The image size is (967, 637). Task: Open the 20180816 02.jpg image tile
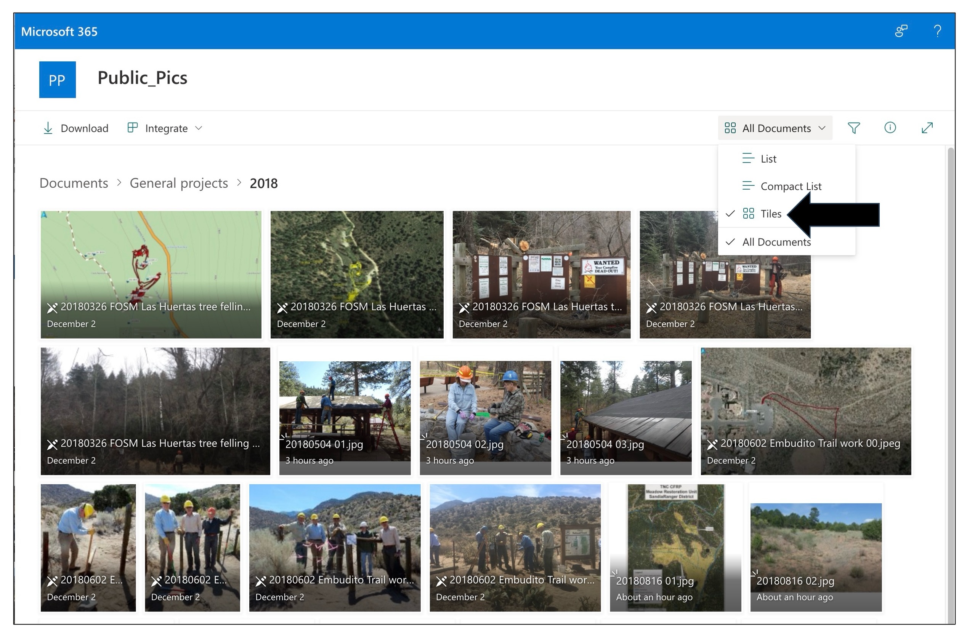(x=815, y=548)
